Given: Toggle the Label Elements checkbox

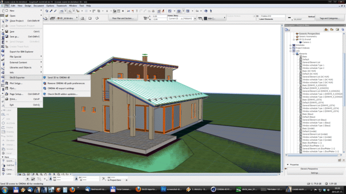Looking at the screenshot, I should point(257,19).
